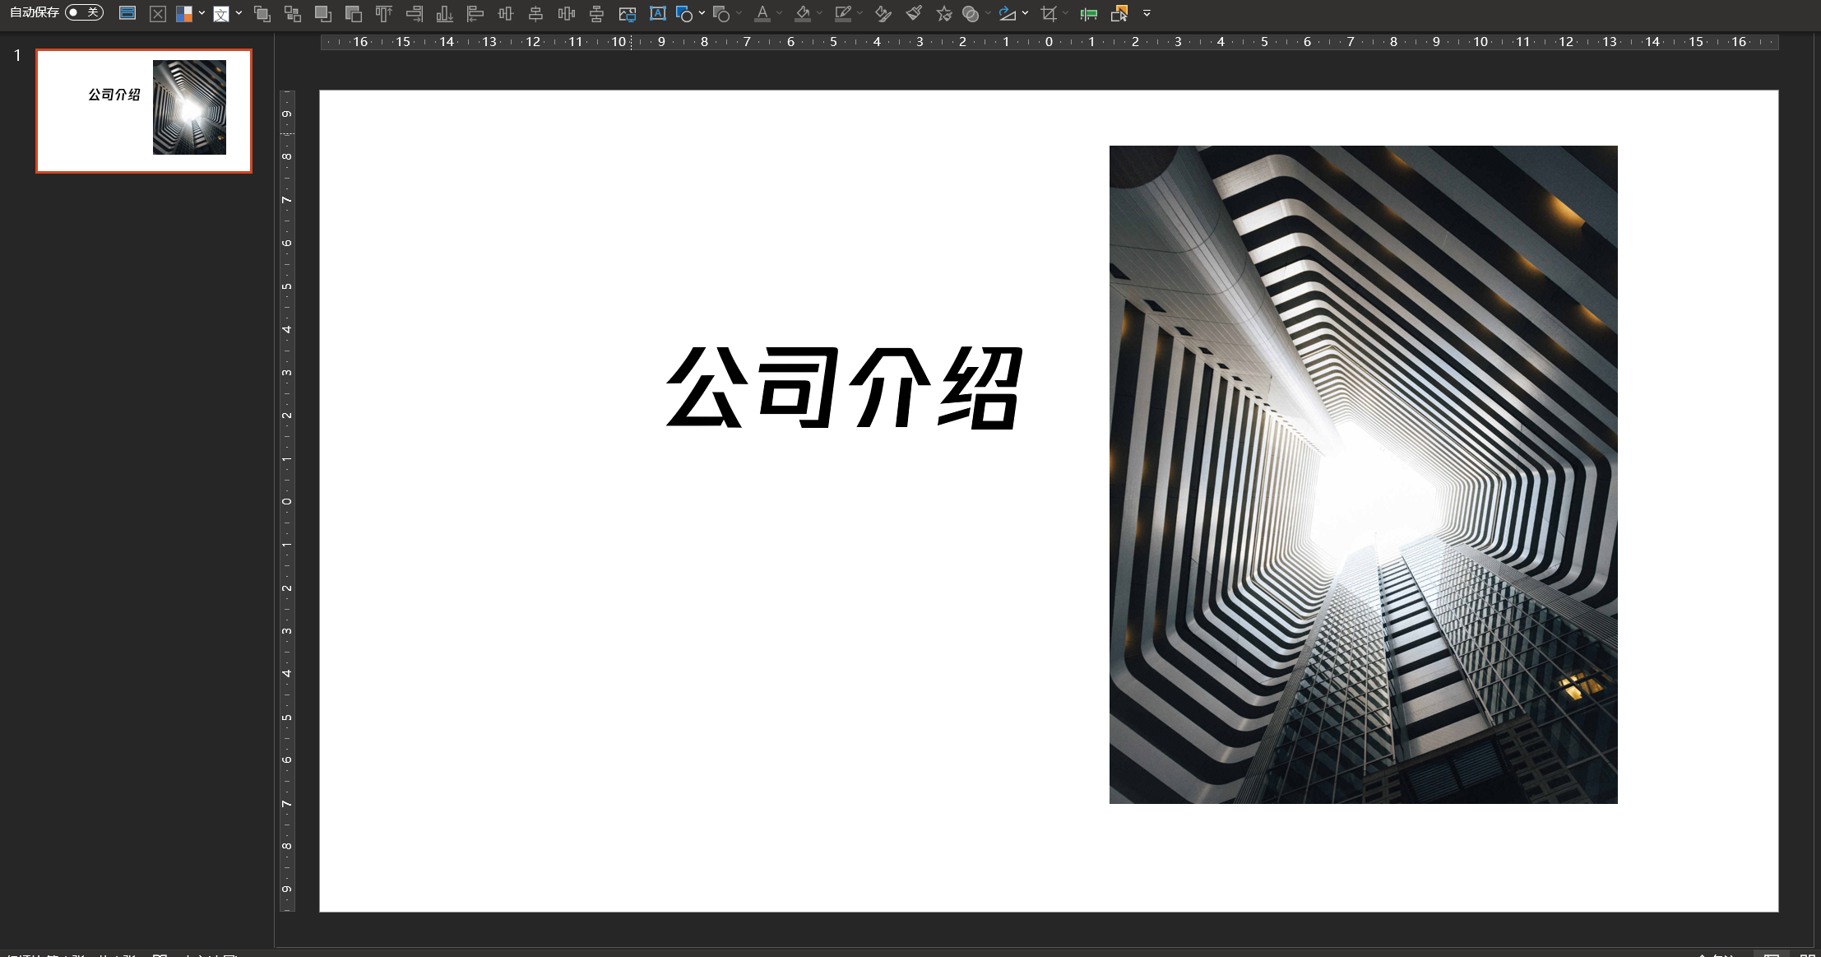
Task: Select the building photo on slide
Action: point(1363,474)
